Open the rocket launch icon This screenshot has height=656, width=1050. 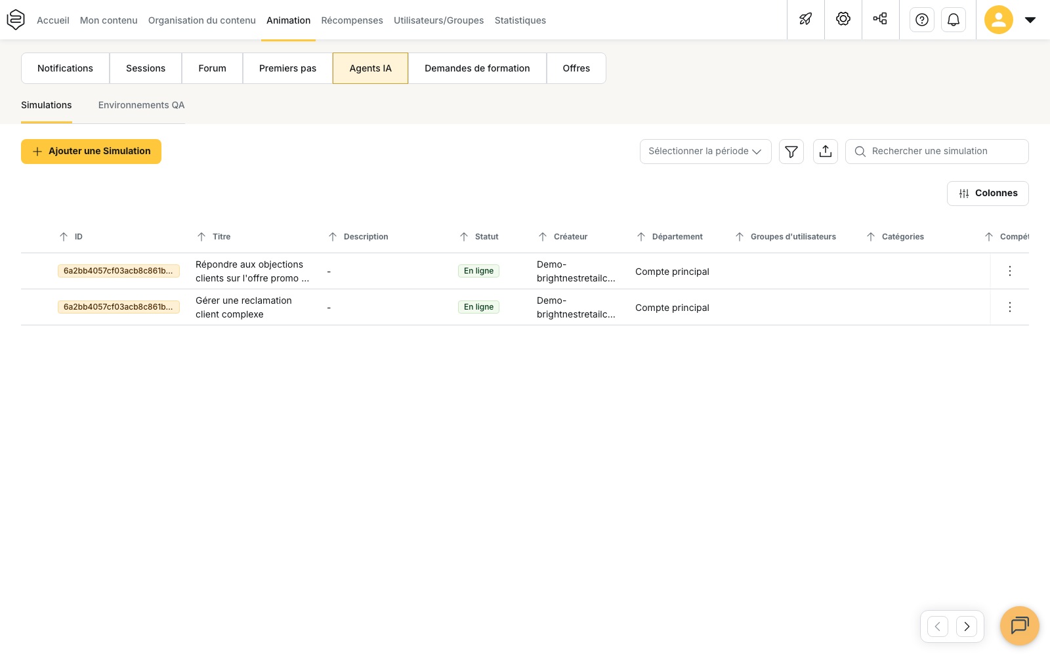(806, 20)
